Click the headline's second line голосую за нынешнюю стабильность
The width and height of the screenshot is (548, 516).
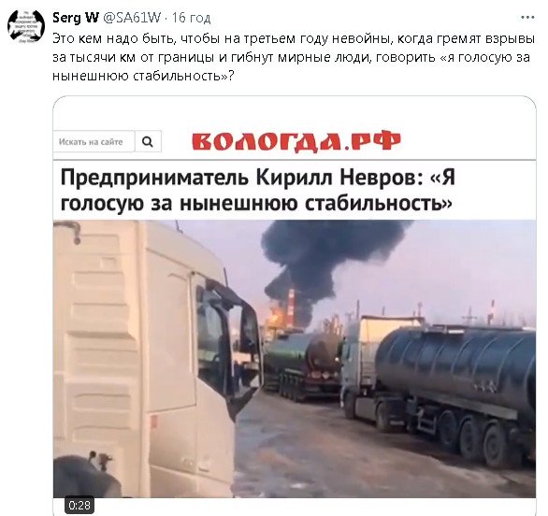pos(256,203)
